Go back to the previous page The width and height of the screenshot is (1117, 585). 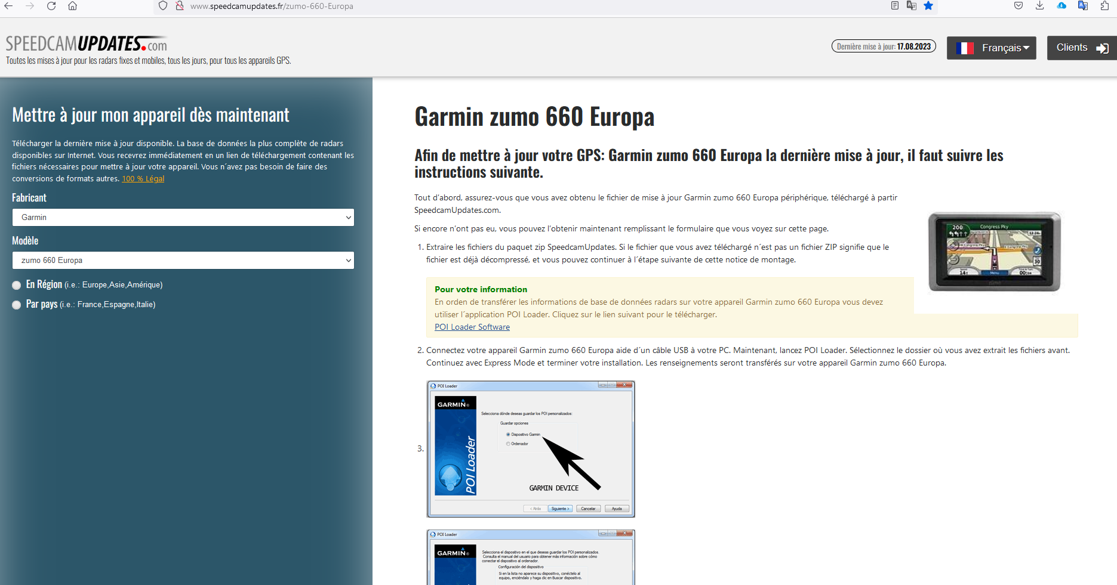[8, 6]
